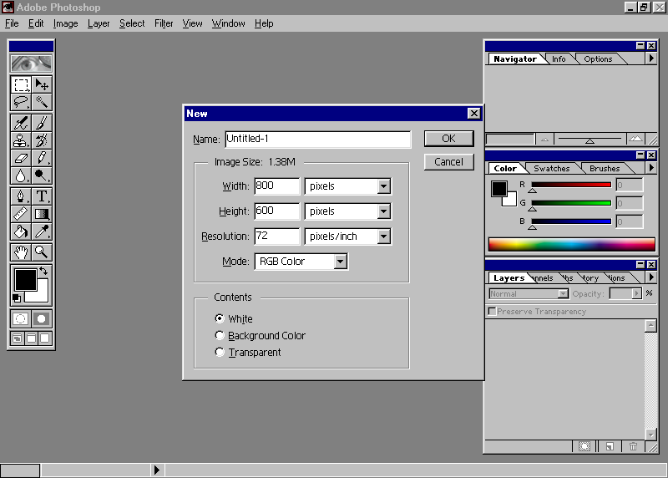Image resolution: width=668 pixels, height=478 pixels.
Task: Select the Rubber Stamp tool
Action: (x=20, y=140)
